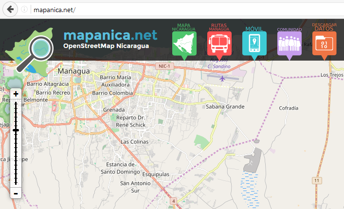Click the Barrio Colombia label
Viewport: 344px width, 209px height.
[112, 93]
